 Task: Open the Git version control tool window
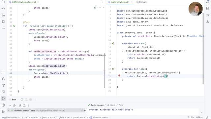coord(3,112)
